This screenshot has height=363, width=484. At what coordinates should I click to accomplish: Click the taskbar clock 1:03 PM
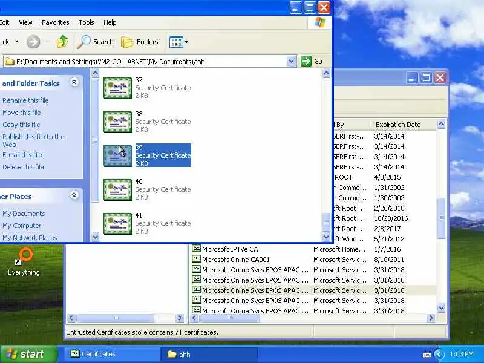pos(462,354)
